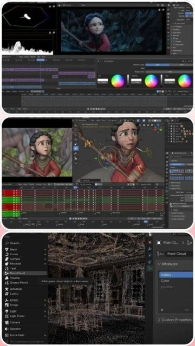The height and width of the screenshot is (346, 195).
Task: Click the Speaker icon in Add menu
Action: point(6,329)
